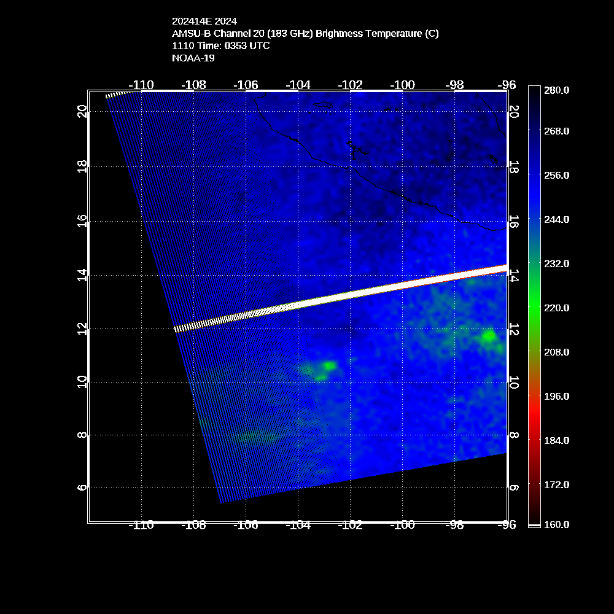The width and height of the screenshot is (614, 614).
Task: Click the left latitude label '8'
Action: click(82, 435)
